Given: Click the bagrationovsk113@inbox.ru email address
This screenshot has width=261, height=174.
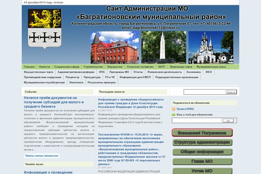Looking at the screenshot, I should click(156, 28).
